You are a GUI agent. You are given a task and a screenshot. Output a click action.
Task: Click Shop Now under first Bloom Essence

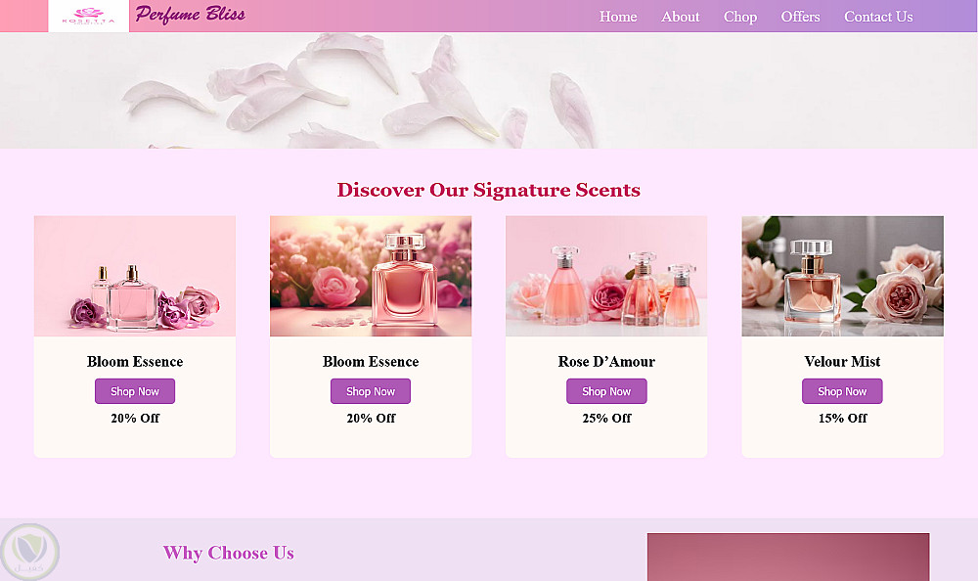point(135,391)
